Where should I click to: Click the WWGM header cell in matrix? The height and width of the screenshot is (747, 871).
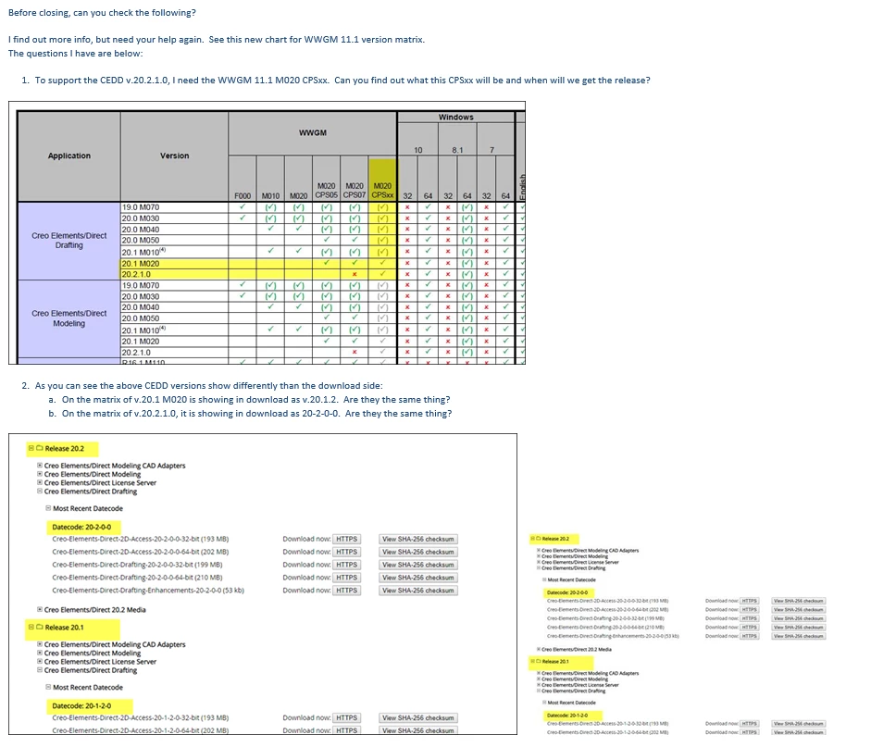click(x=312, y=132)
